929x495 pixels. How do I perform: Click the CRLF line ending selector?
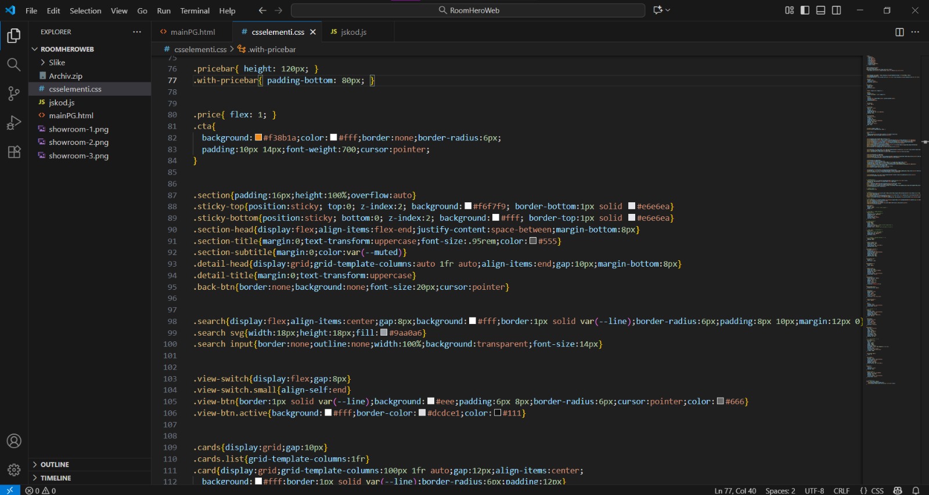tap(841, 490)
